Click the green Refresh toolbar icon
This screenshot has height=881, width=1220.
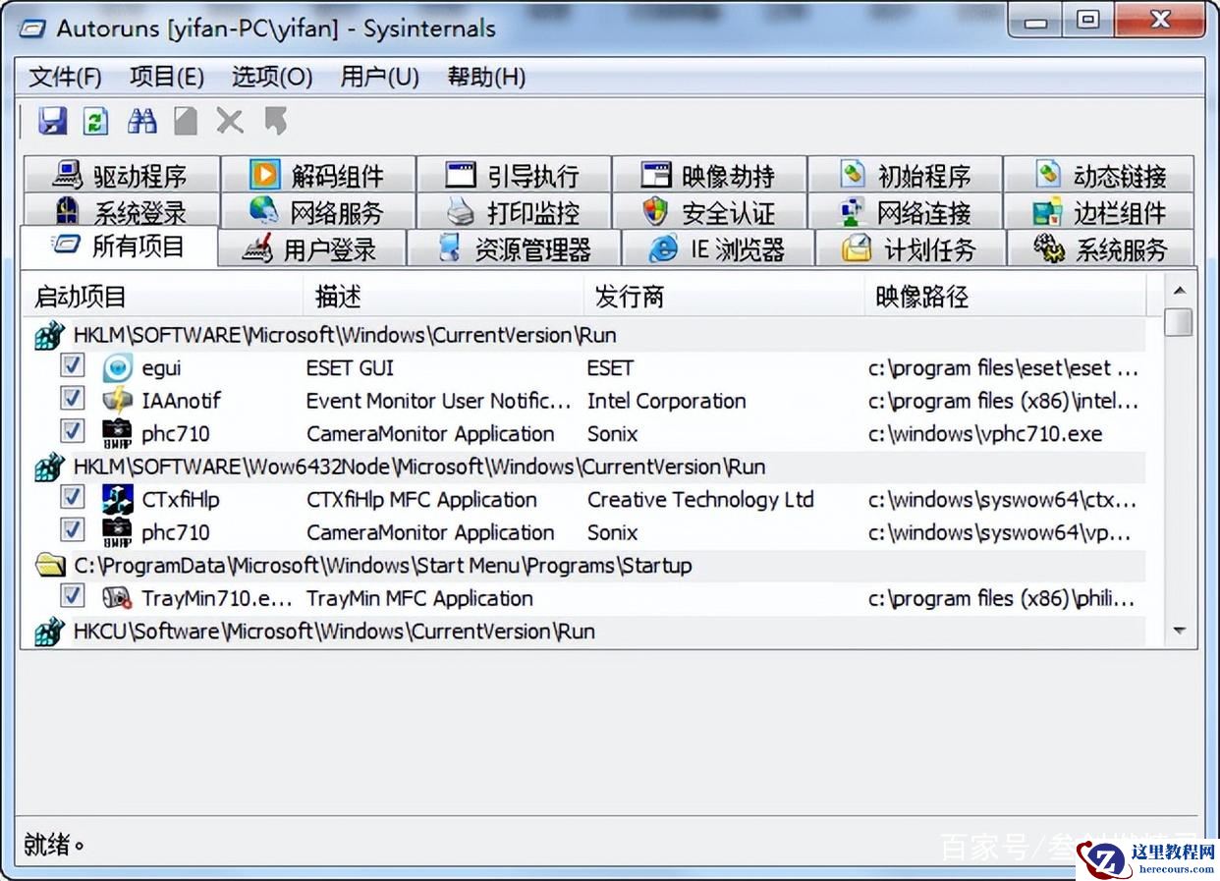click(x=95, y=121)
